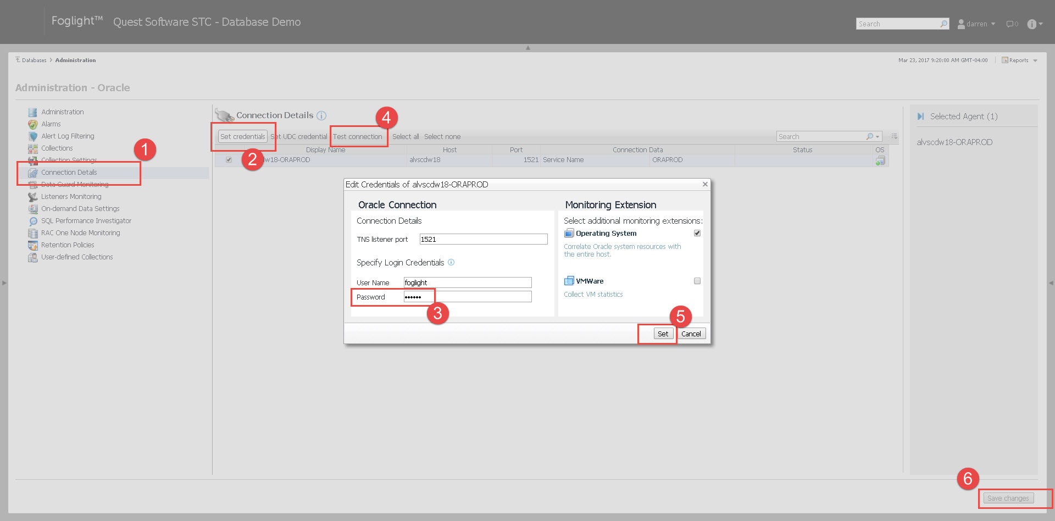Click the TNS listener port field

[484, 239]
